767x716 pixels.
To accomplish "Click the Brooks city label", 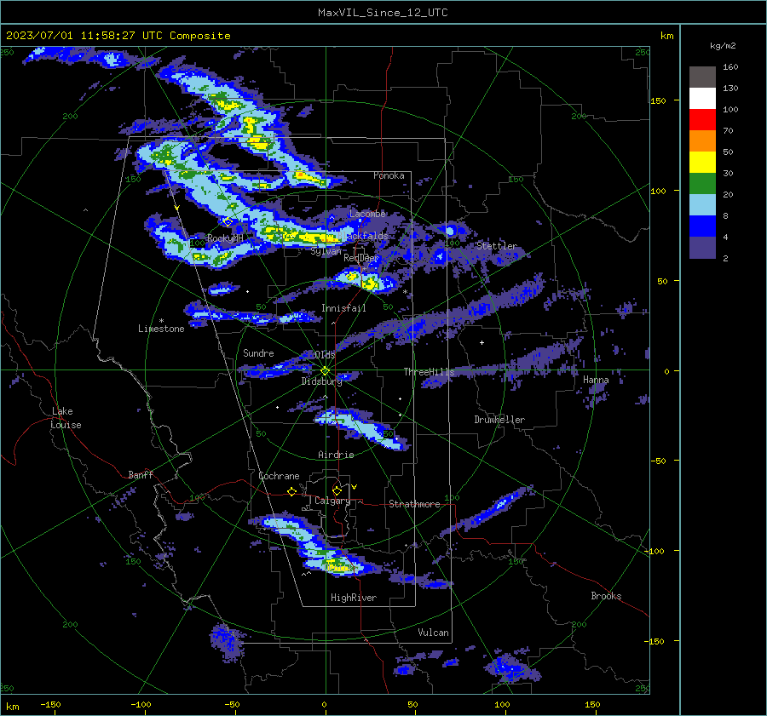I will point(606,596).
